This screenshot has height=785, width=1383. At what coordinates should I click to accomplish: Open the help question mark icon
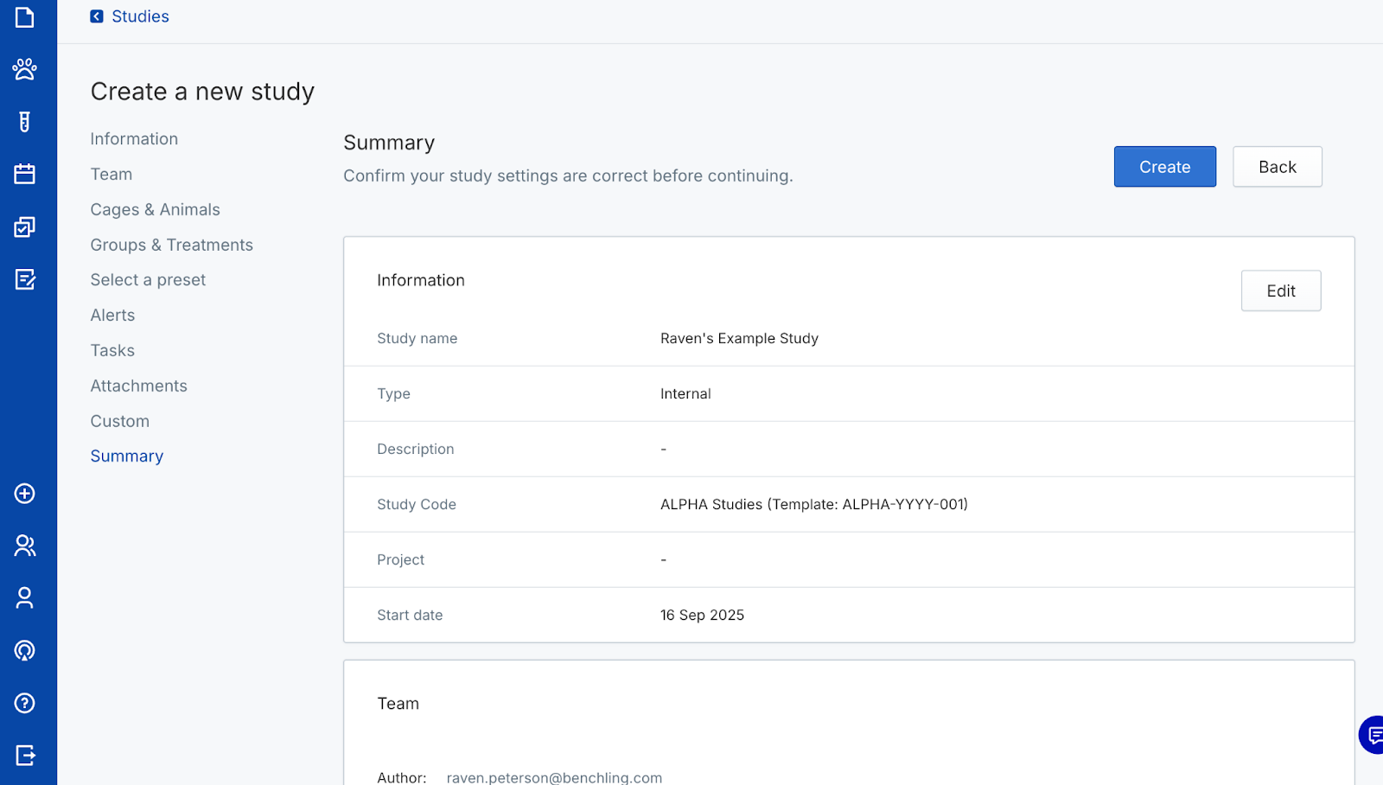(x=24, y=703)
